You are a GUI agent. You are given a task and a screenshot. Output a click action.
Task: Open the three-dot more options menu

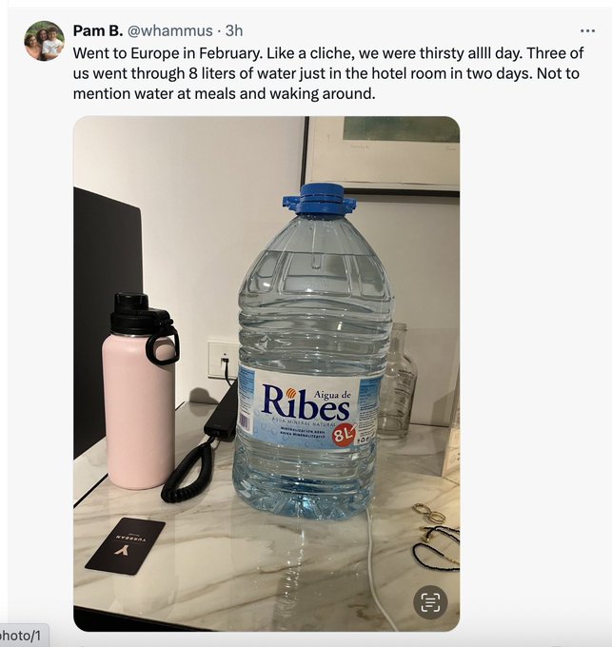click(x=587, y=31)
